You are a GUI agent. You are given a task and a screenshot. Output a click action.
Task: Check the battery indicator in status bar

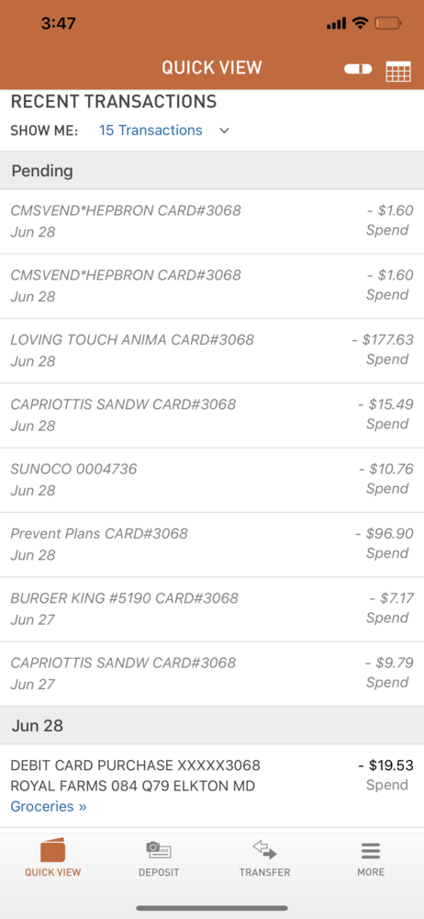tap(388, 24)
